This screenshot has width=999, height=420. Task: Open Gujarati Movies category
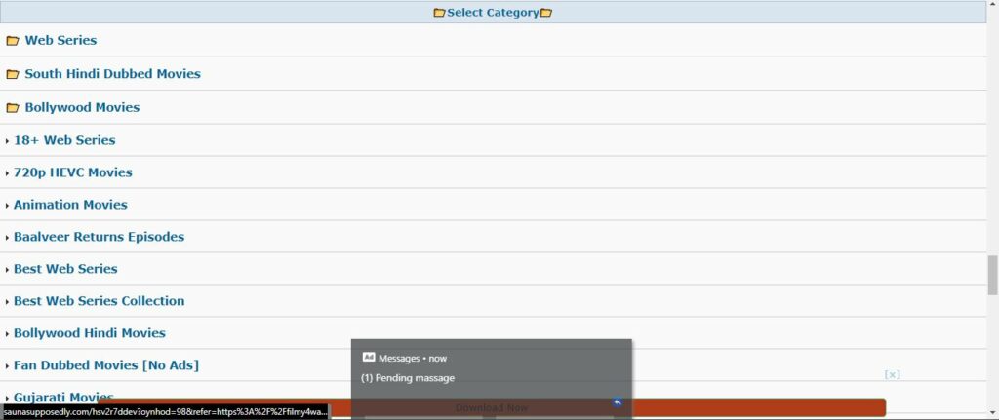[63, 397]
